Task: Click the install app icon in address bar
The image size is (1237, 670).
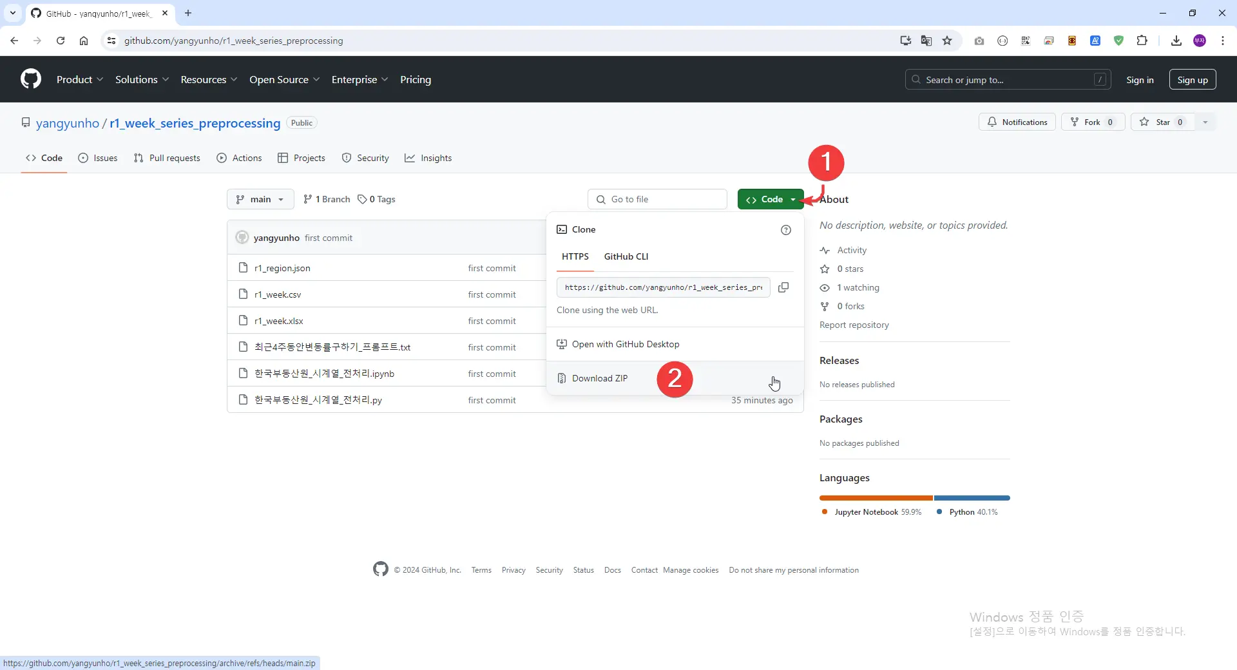Action: click(x=906, y=41)
